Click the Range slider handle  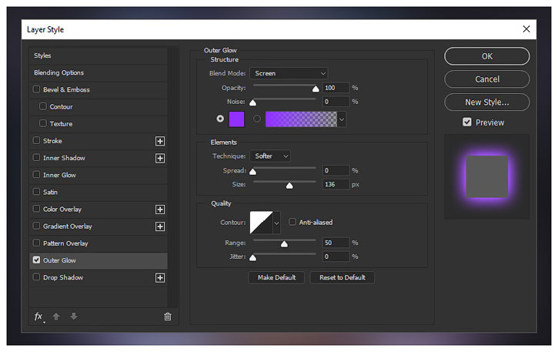click(284, 244)
